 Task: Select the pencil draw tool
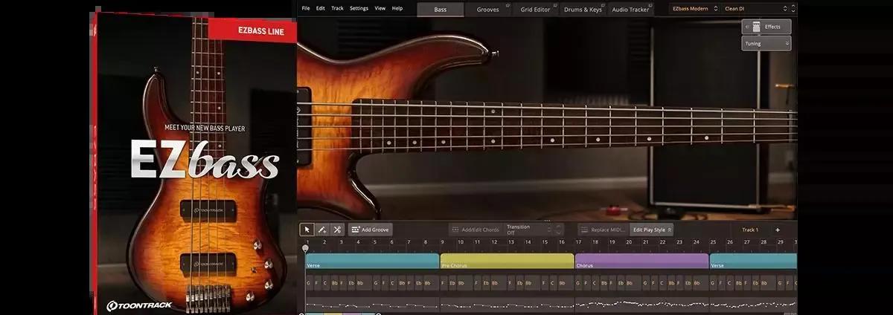322,230
